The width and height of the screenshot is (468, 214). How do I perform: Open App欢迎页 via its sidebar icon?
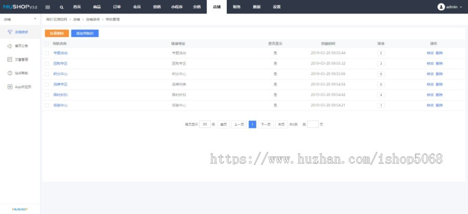pos(10,87)
